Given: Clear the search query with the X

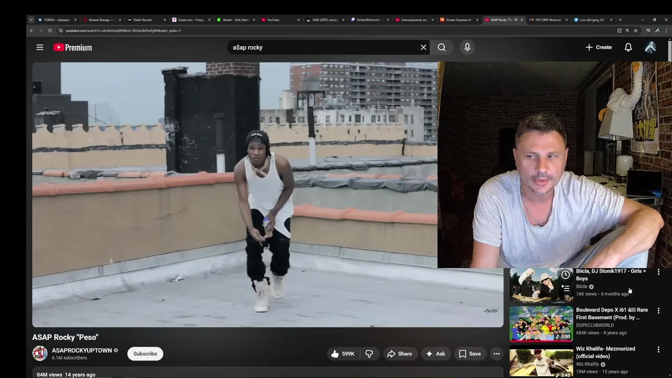Looking at the screenshot, I should coord(424,47).
